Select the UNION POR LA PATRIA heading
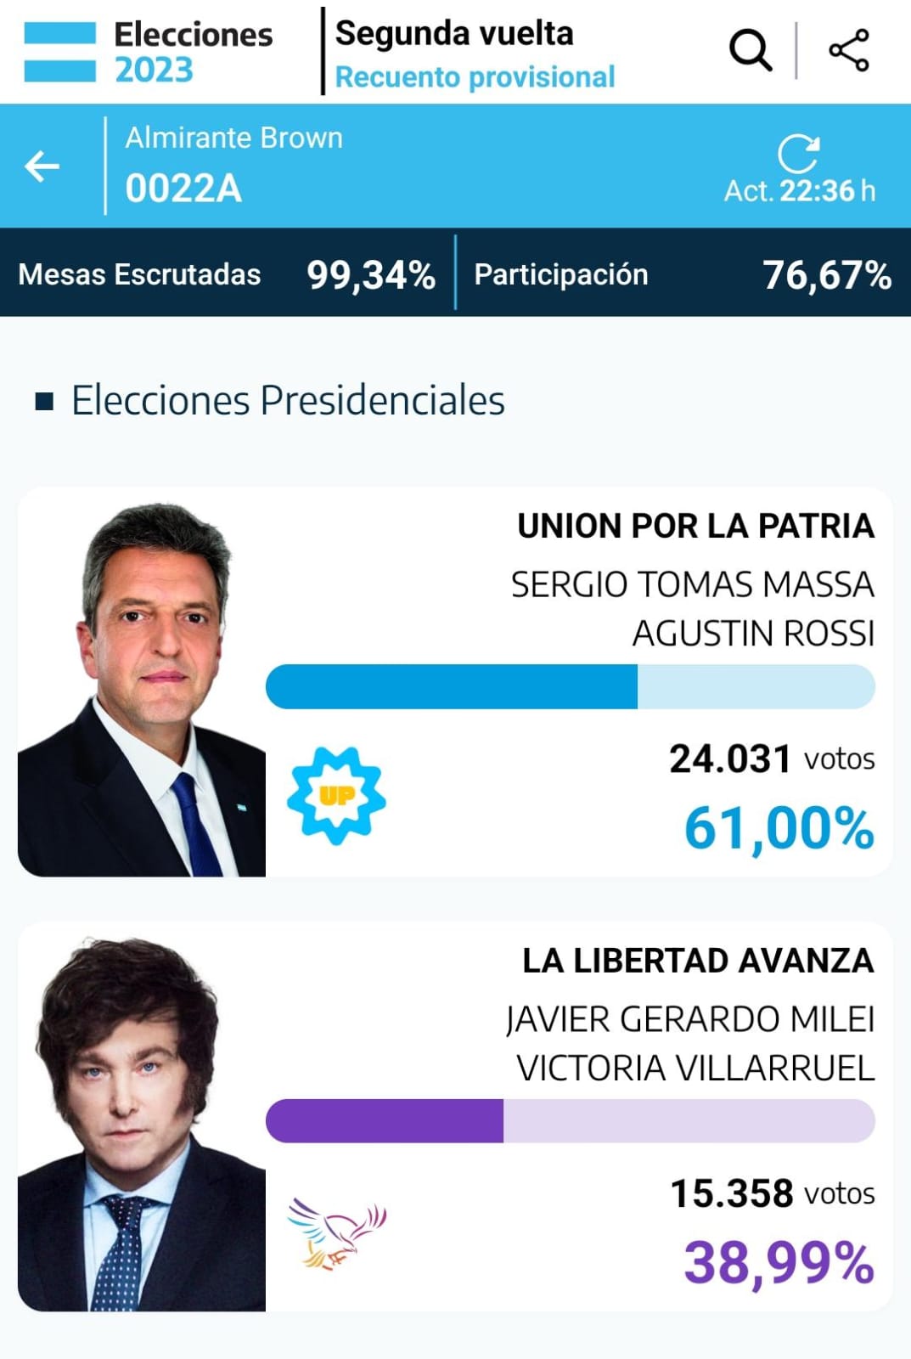Screen dimensions: 911x1359 (x=696, y=526)
